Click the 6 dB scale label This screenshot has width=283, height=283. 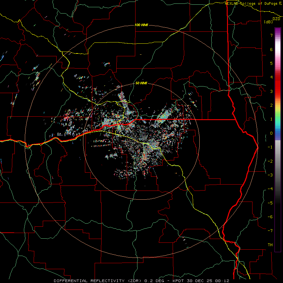pos(271,49)
